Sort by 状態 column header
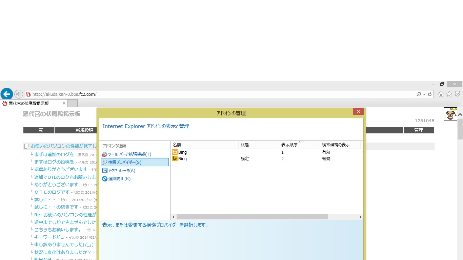This screenshot has width=463, height=260. tap(259, 145)
